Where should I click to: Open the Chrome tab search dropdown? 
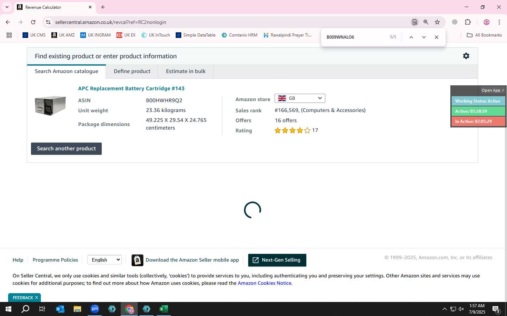click(x=7, y=7)
